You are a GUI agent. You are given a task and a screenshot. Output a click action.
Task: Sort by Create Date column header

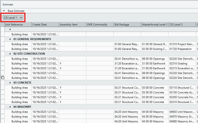click(45, 24)
